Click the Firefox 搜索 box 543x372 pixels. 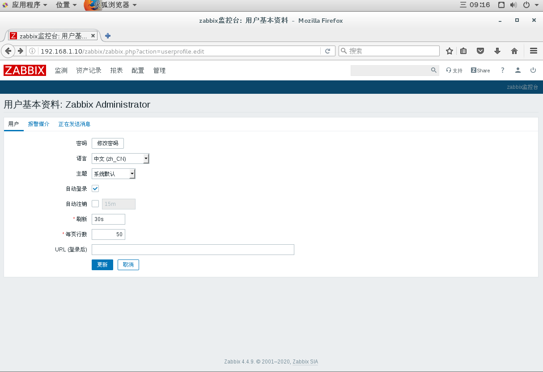click(389, 51)
